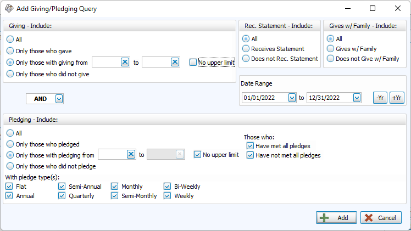Clear the giving from amount field
This screenshot has height=231, width=411.
(125, 63)
